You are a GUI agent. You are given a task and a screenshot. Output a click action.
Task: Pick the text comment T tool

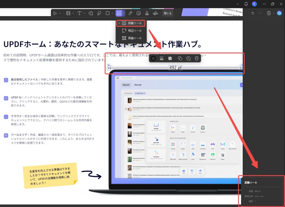(79, 13)
